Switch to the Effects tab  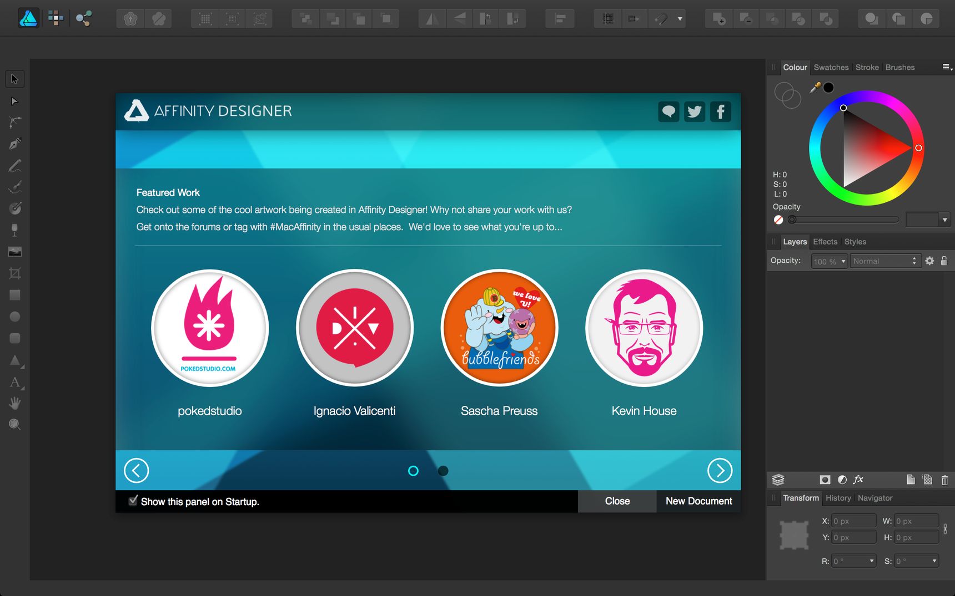tap(825, 242)
